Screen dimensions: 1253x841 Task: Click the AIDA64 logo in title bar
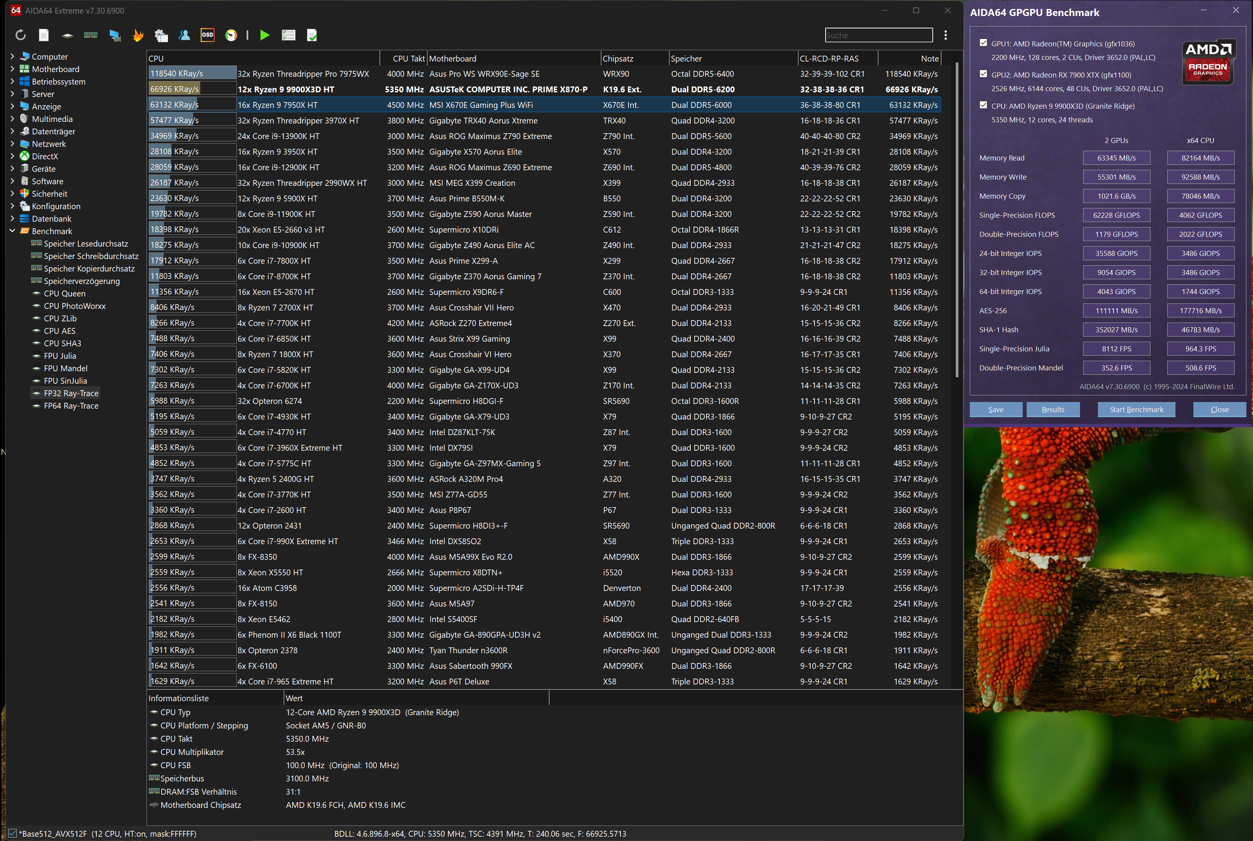pos(16,10)
